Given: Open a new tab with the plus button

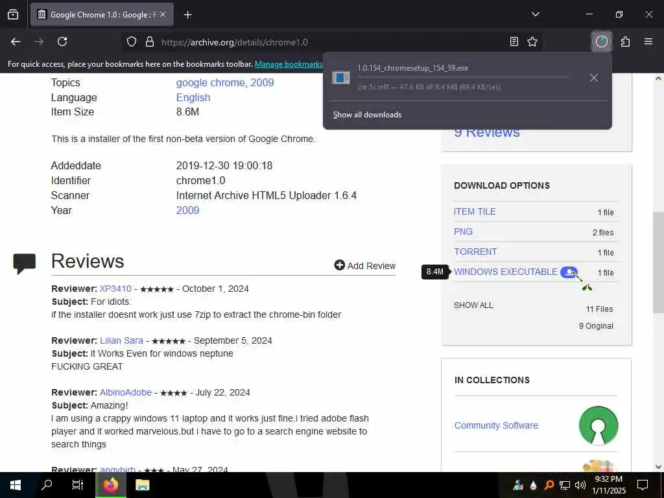Looking at the screenshot, I should pyautogui.click(x=187, y=15).
